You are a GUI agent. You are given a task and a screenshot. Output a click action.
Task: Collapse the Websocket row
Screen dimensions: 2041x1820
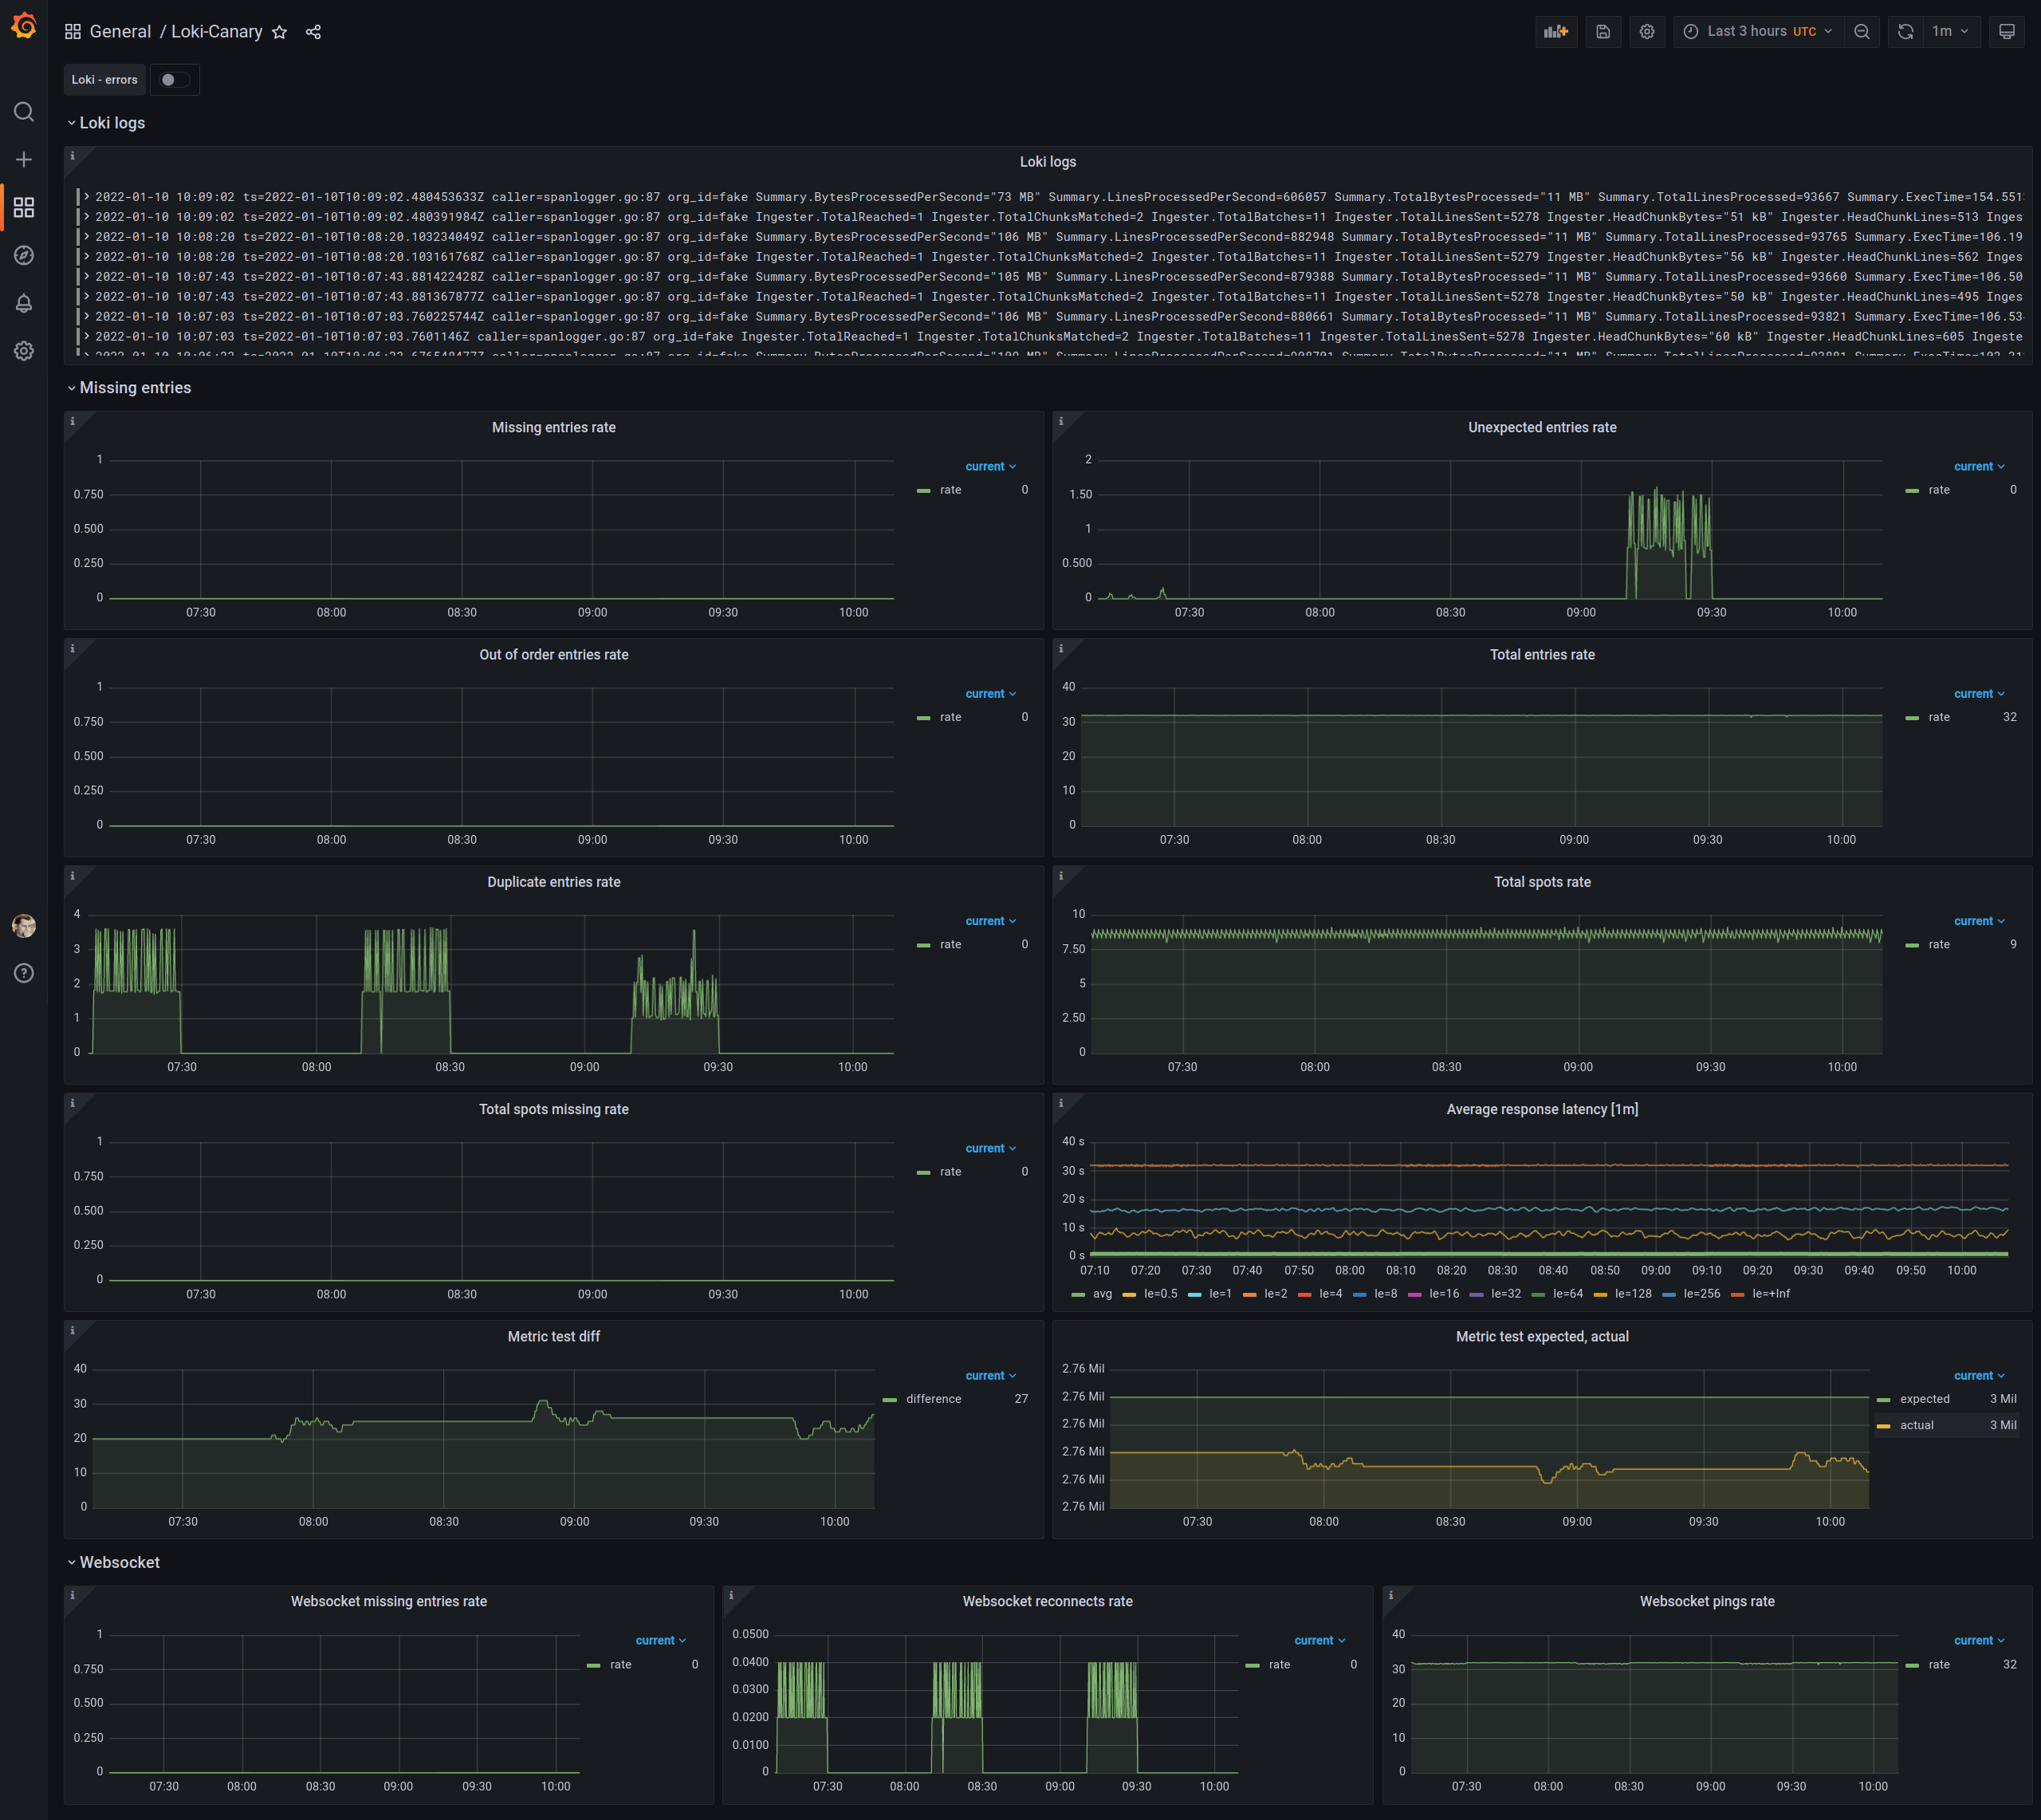coord(118,1562)
